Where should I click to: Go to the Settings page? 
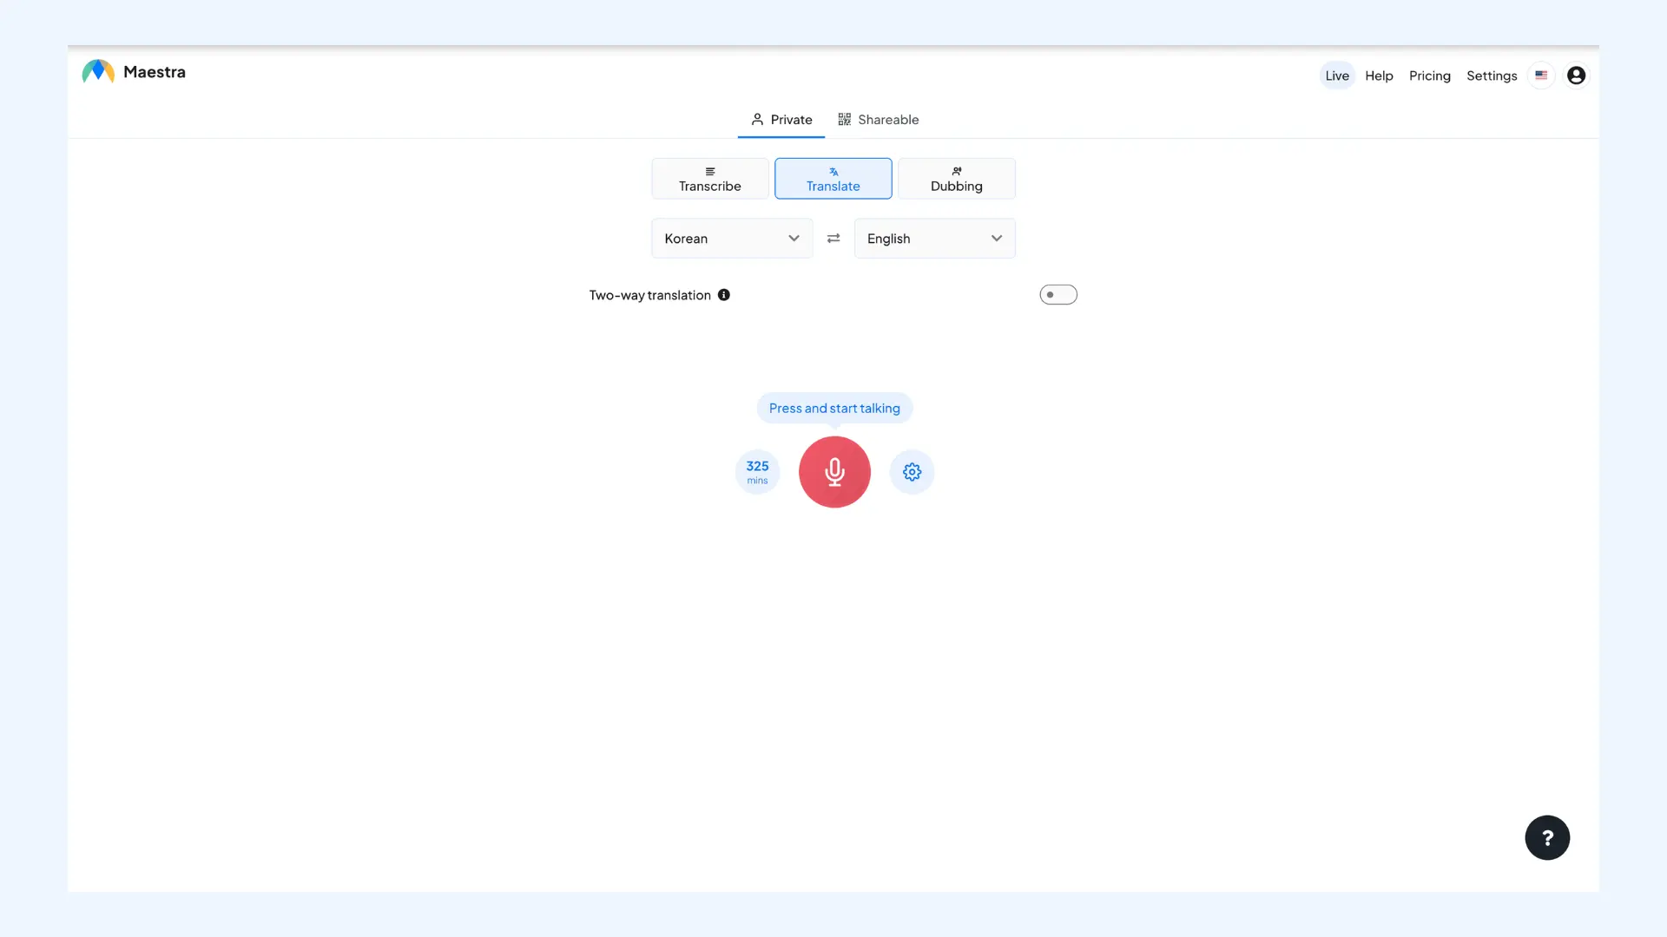(1492, 75)
